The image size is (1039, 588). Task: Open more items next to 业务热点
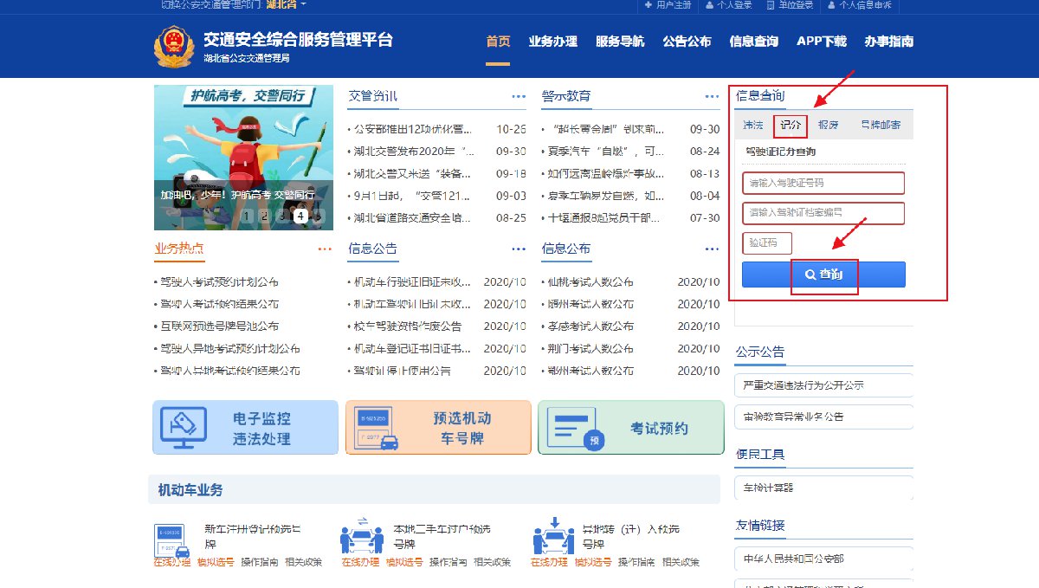[x=325, y=249]
